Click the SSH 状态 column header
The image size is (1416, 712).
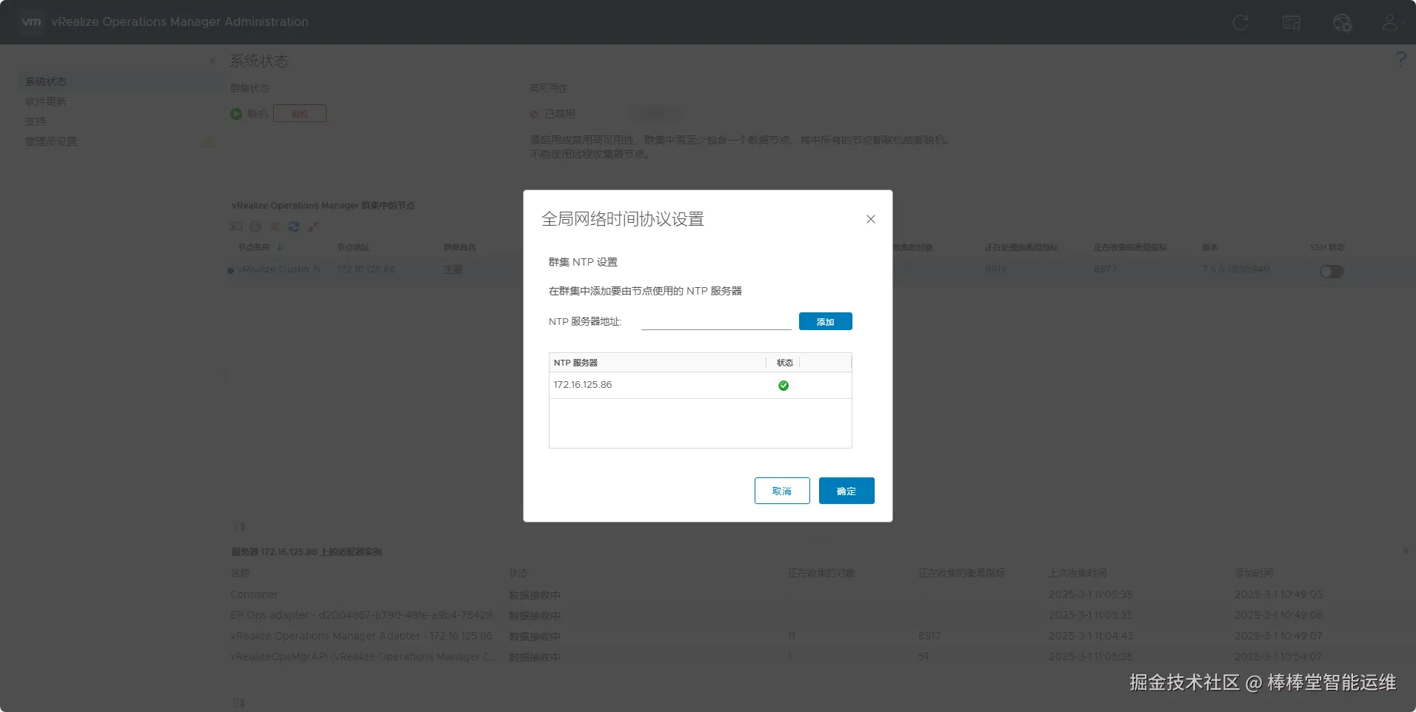tap(1327, 247)
